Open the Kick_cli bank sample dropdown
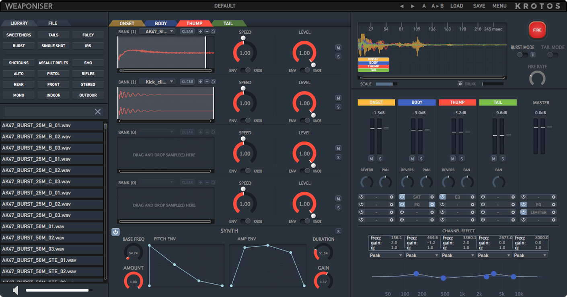The width and height of the screenshot is (567, 297). pyautogui.click(x=157, y=81)
